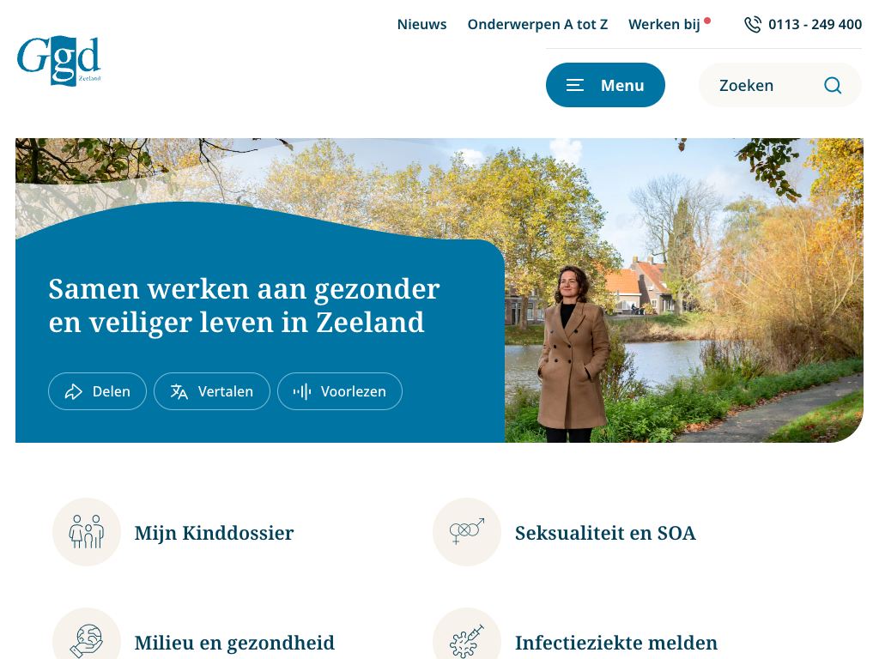Click the GGD Zeeland logo
Screen dimensions: 879x659
point(59,61)
